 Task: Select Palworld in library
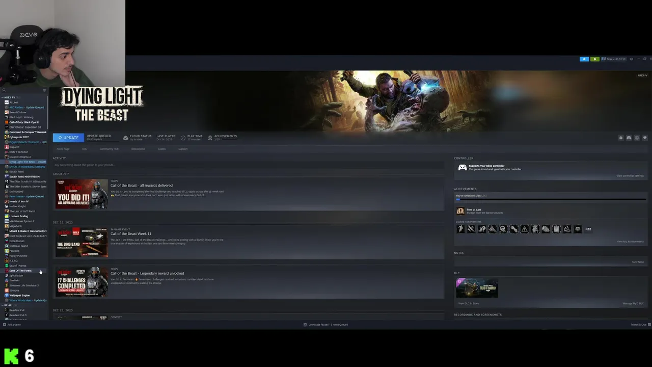14,251
